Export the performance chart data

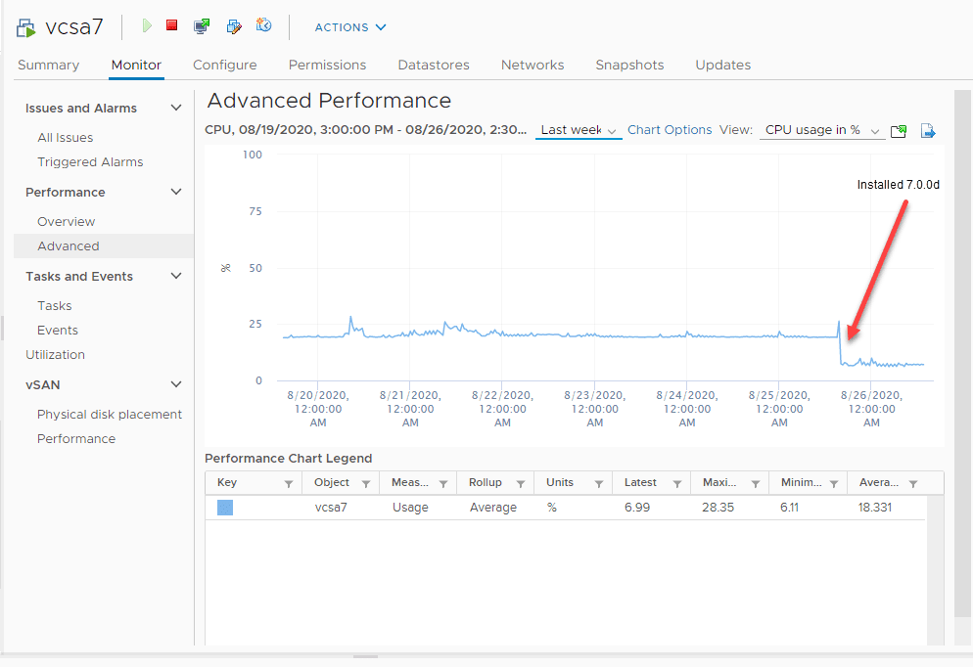pyautogui.click(x=927, y=129)
